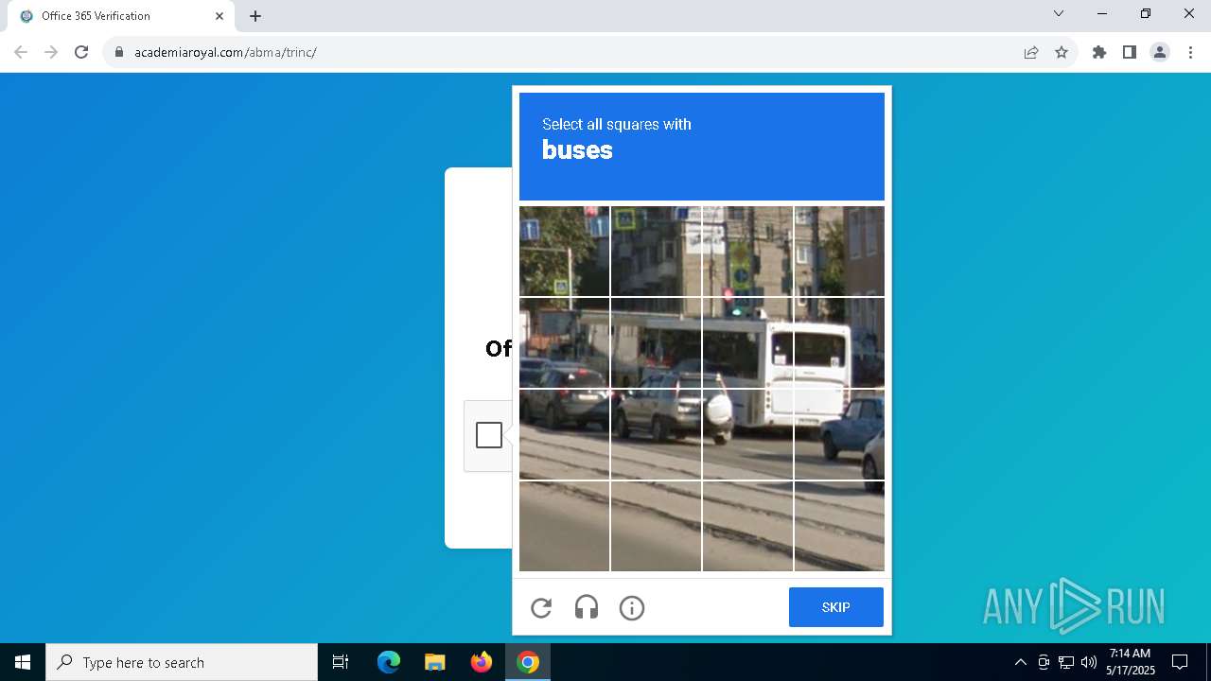Expand the tab search chevron
1211x681 pixels.
click(1059, 14)
